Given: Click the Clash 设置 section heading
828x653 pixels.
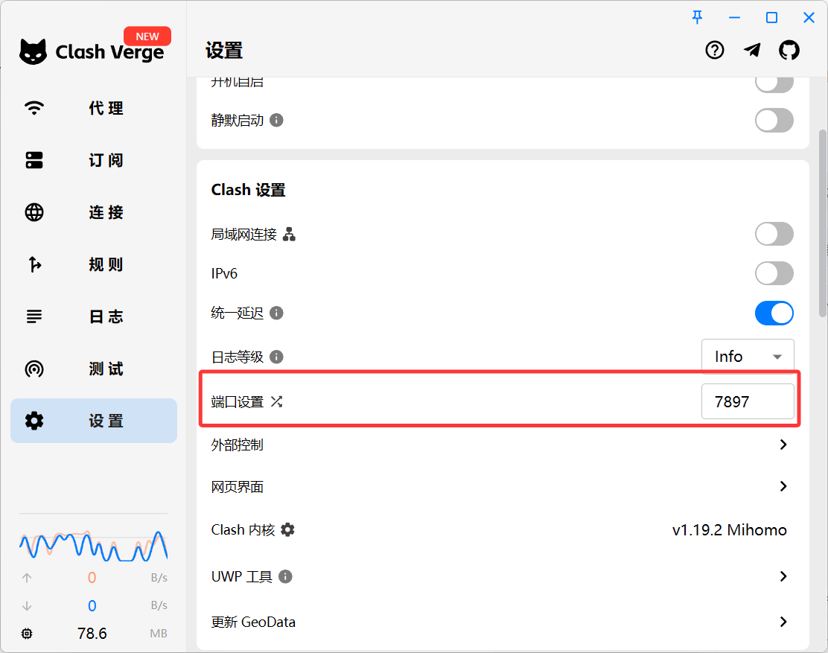Looking at the screenshot, I should point(248,190).
